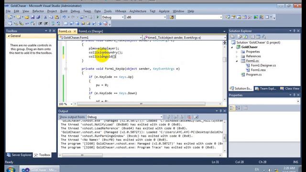This screenshot has height=172, width=306.
Task: Click View Class Diagram icon
Action: (x=264, y=37)
